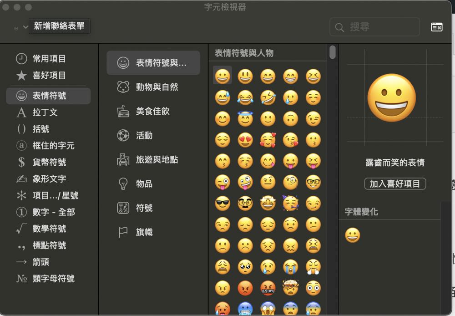This screenshot has width=455, height=316.
Task: Open 美食佳飲 subcategory
Action: click(153, 111)
